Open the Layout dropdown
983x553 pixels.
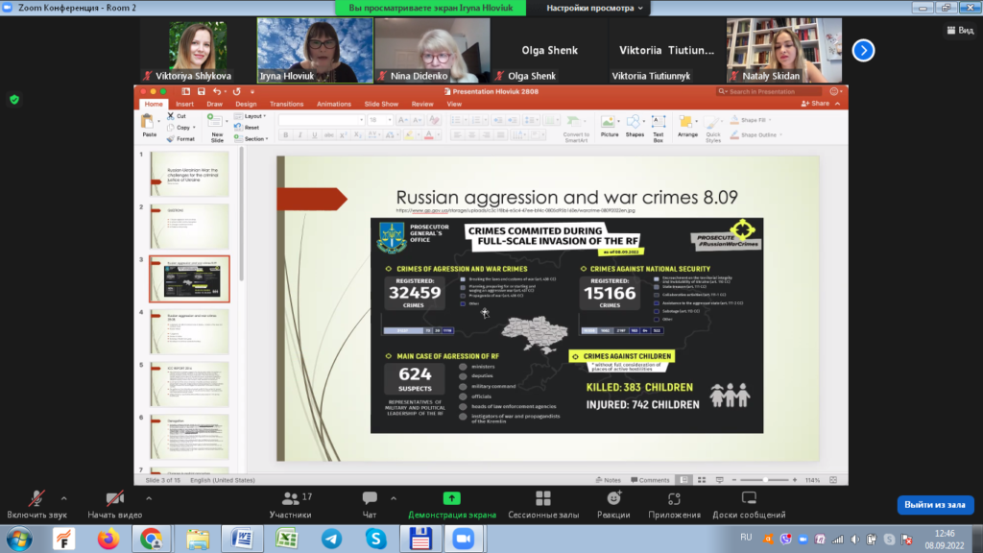(x=251, y=116)
